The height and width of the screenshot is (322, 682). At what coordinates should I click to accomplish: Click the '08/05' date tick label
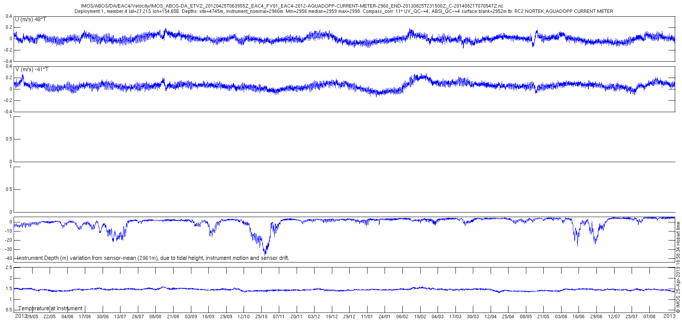(x=526, y=317)
